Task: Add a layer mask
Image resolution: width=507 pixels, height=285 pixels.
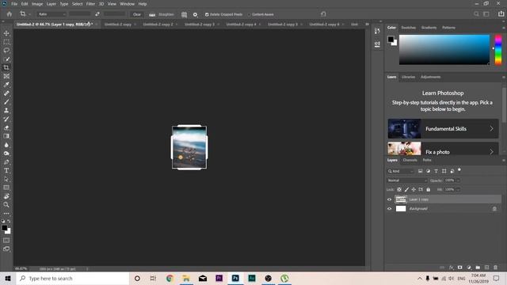Action: [x=459, y=268]
